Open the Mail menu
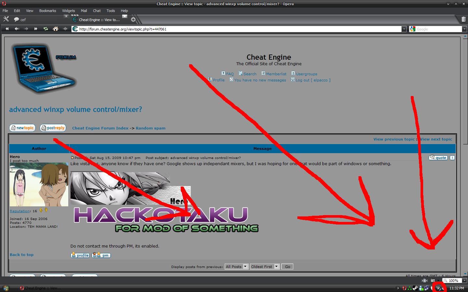This screenshot has height=292, width=468. (x=84, y=11)
